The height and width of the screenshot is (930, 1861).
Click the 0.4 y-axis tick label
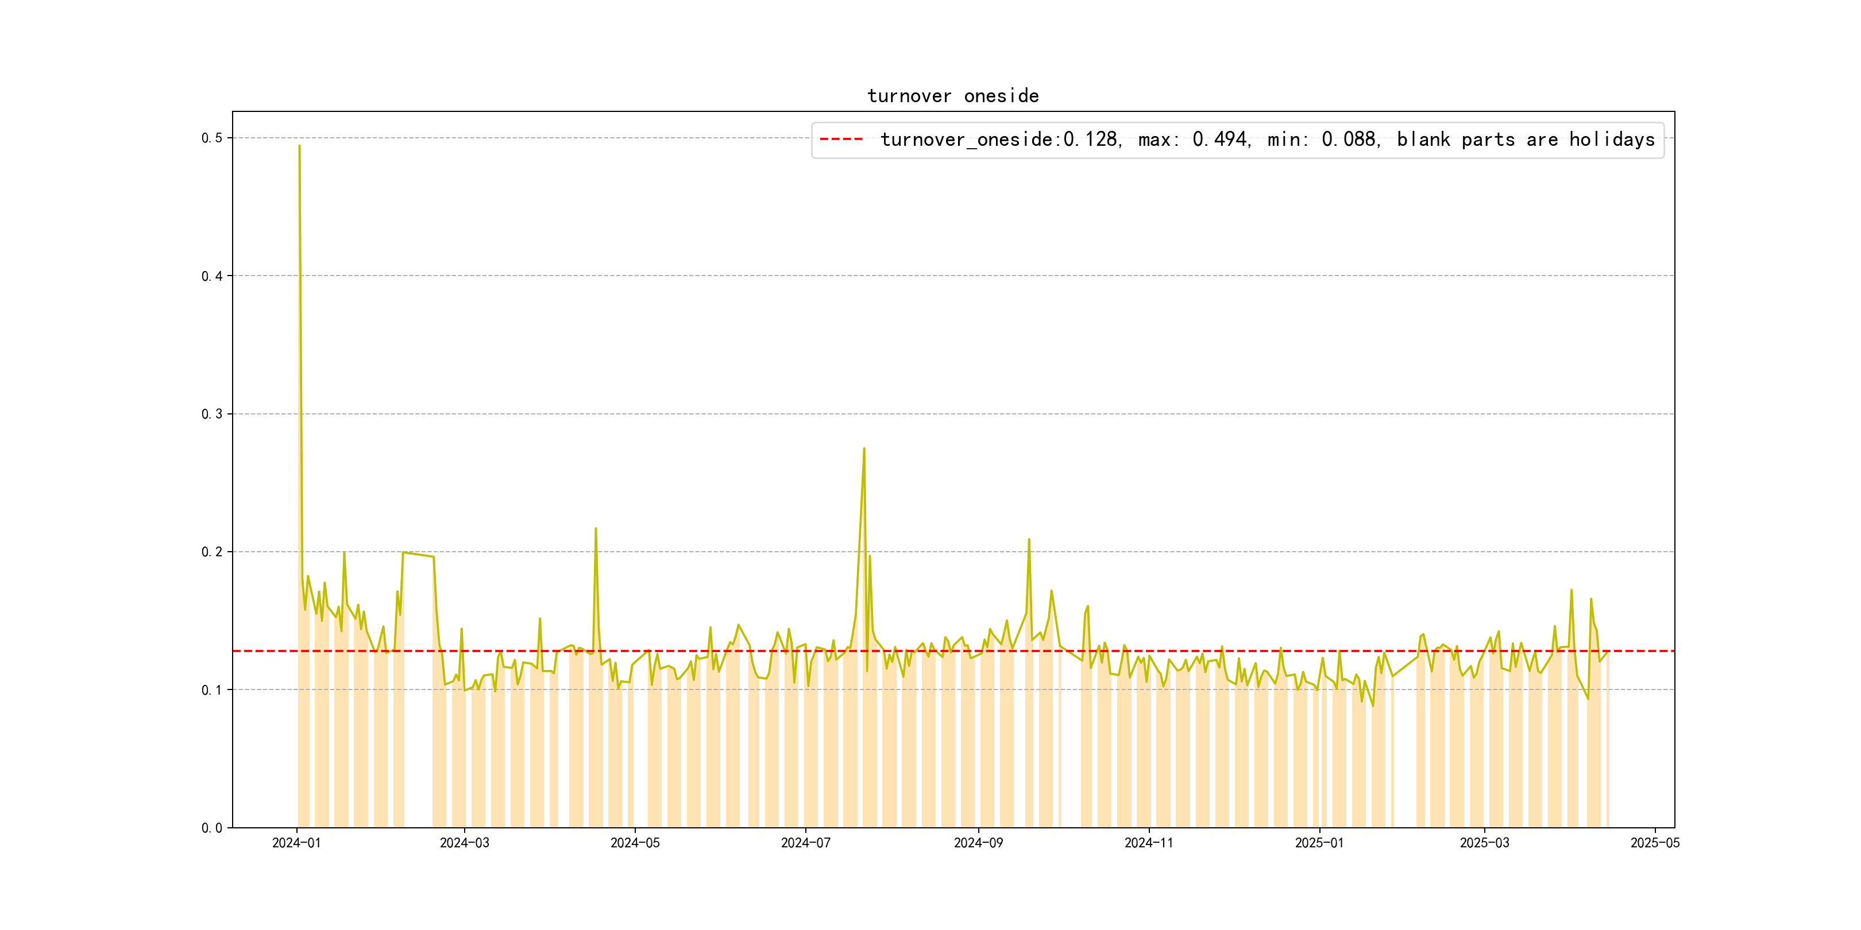point(212,276)
